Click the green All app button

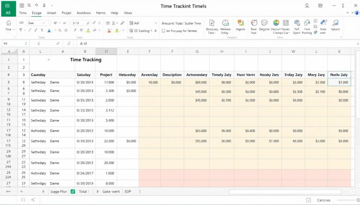tap(8, 8)
